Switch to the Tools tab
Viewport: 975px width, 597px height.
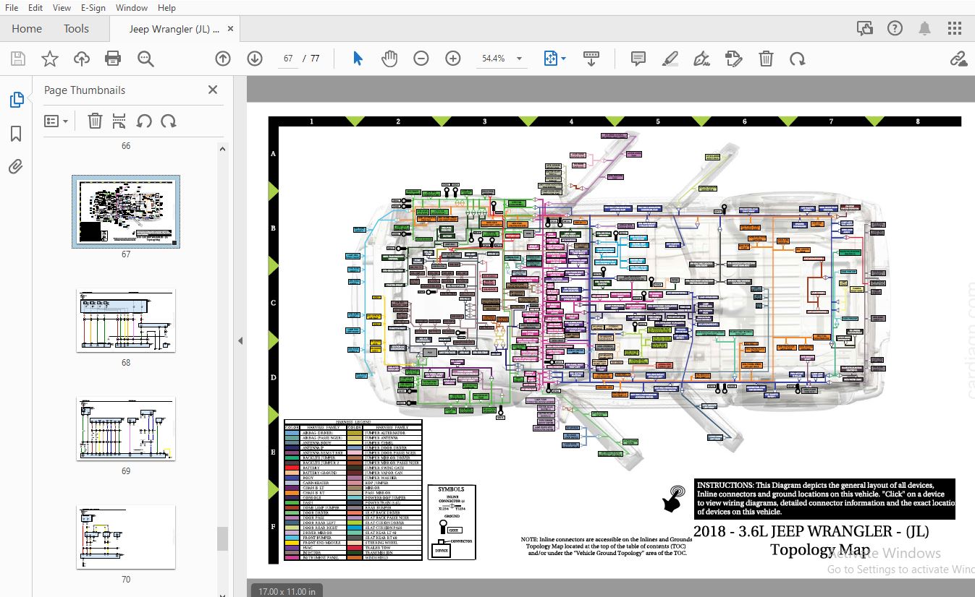point(76,29)
